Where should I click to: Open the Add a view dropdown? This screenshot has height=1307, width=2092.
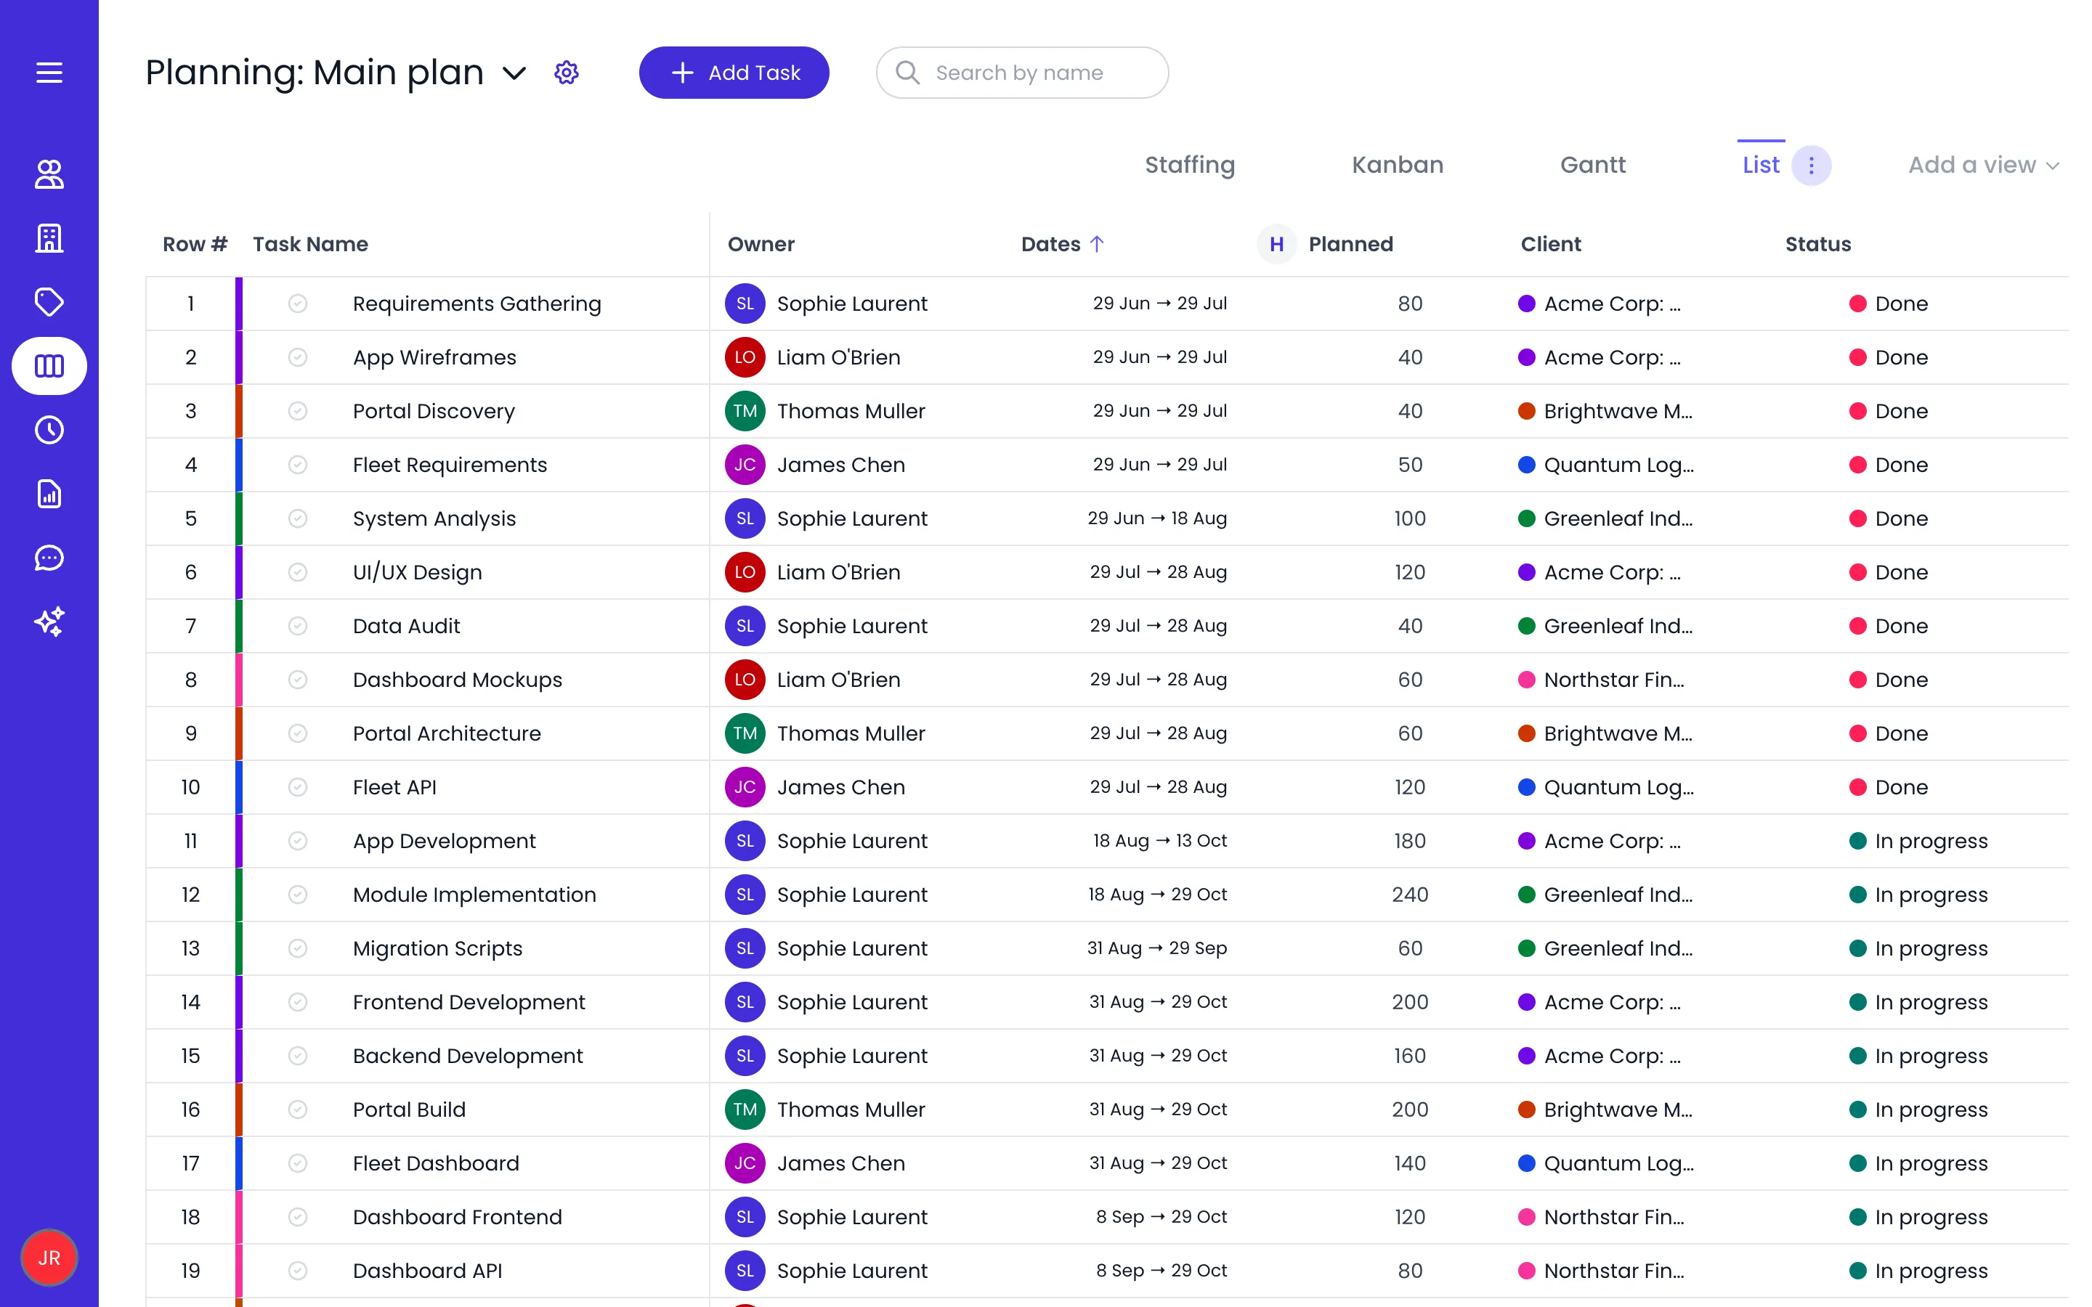pos(1983,165)
